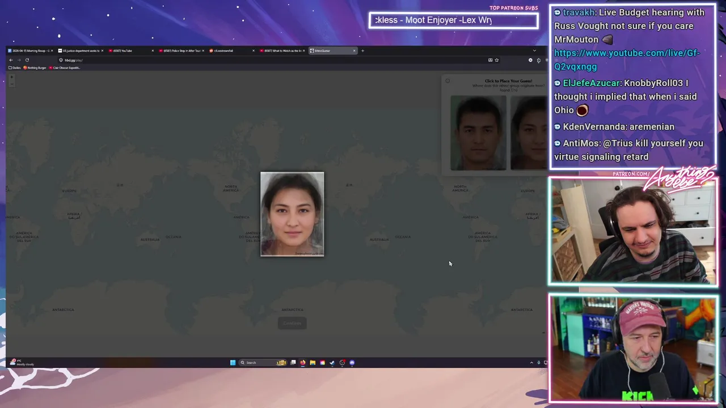The image size is (726, 408).
Task: Go forward with the browser forward arrow
Action: [19, 60]
